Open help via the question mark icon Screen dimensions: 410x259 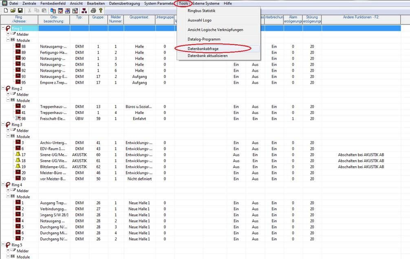pyautogui.click(x=101, y=11)
